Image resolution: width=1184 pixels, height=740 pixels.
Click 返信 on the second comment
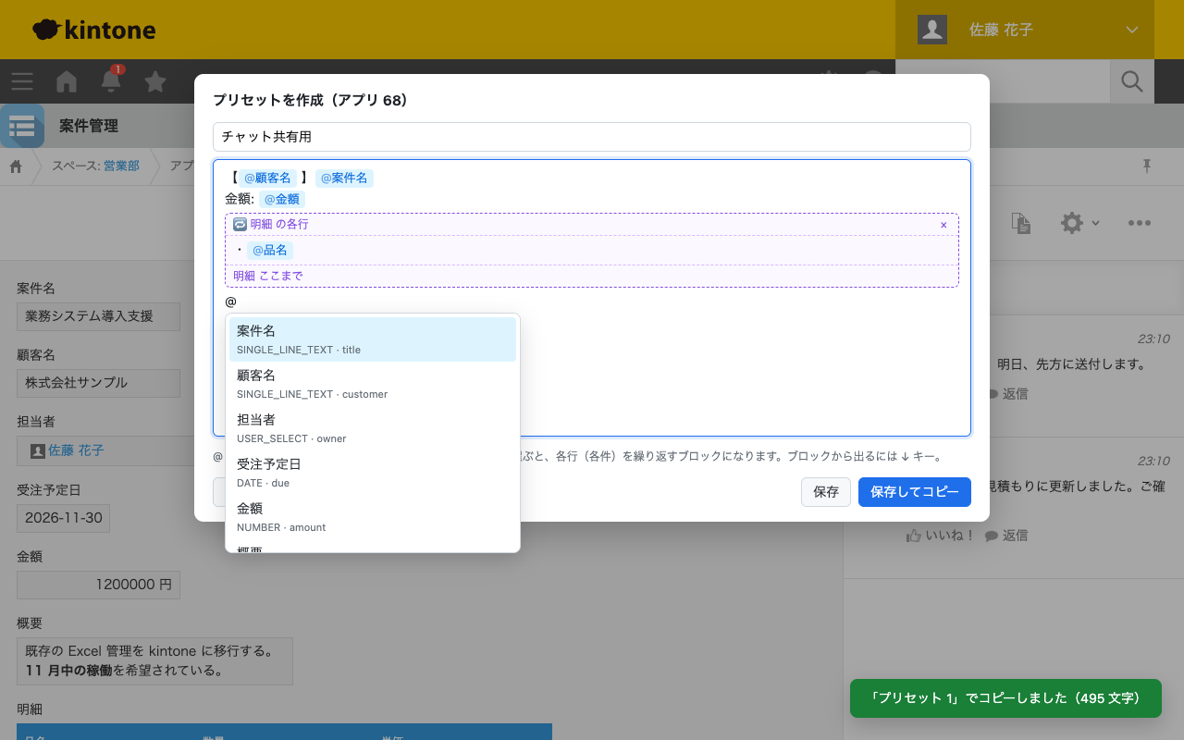click(1007, 536)
